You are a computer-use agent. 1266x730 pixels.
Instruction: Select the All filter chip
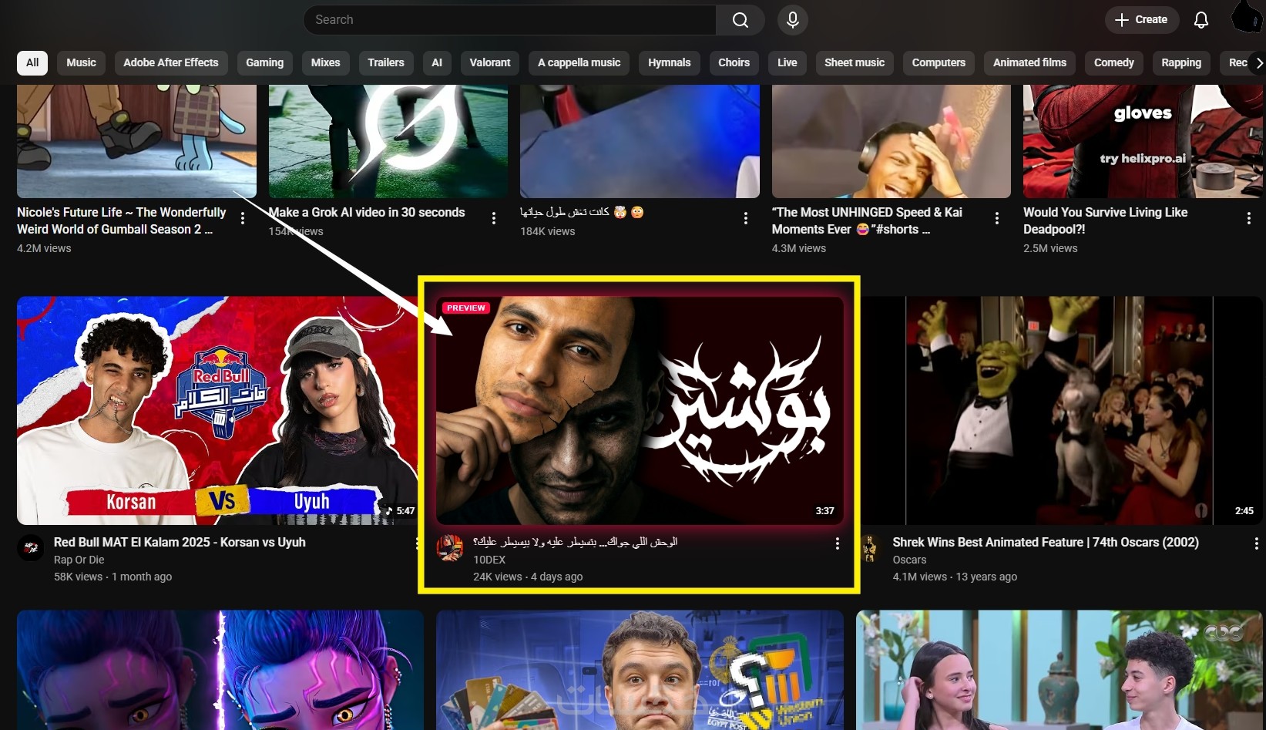(32, 63)
